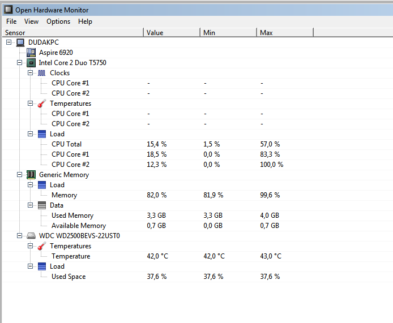Open the Options menu
The image size is (393, 323).
coord(58,21)
